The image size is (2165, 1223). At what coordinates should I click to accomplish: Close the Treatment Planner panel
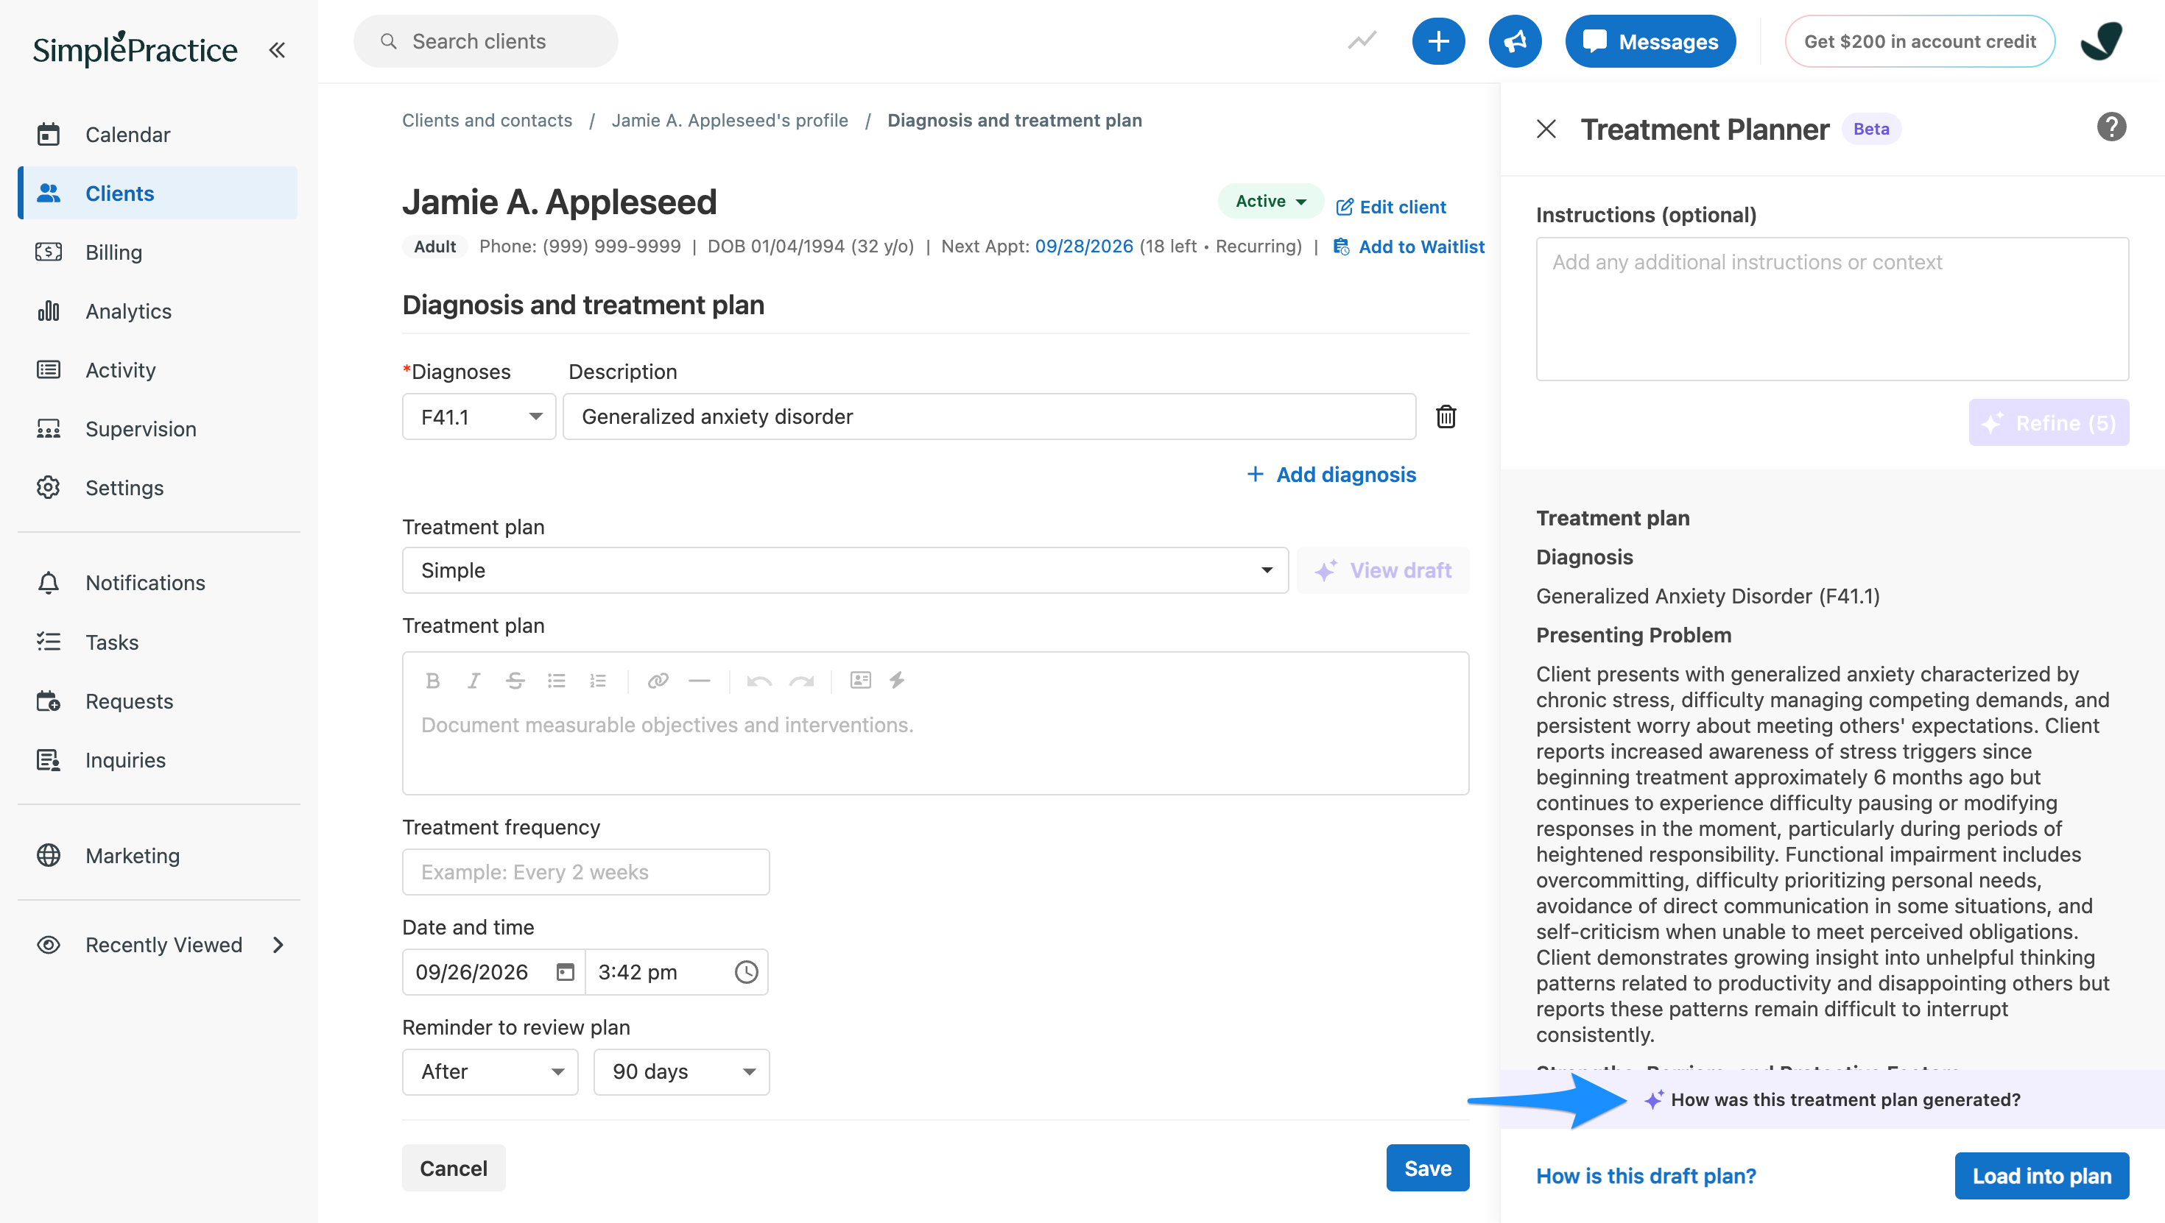pyautogui.click(x=1546, y=129)
